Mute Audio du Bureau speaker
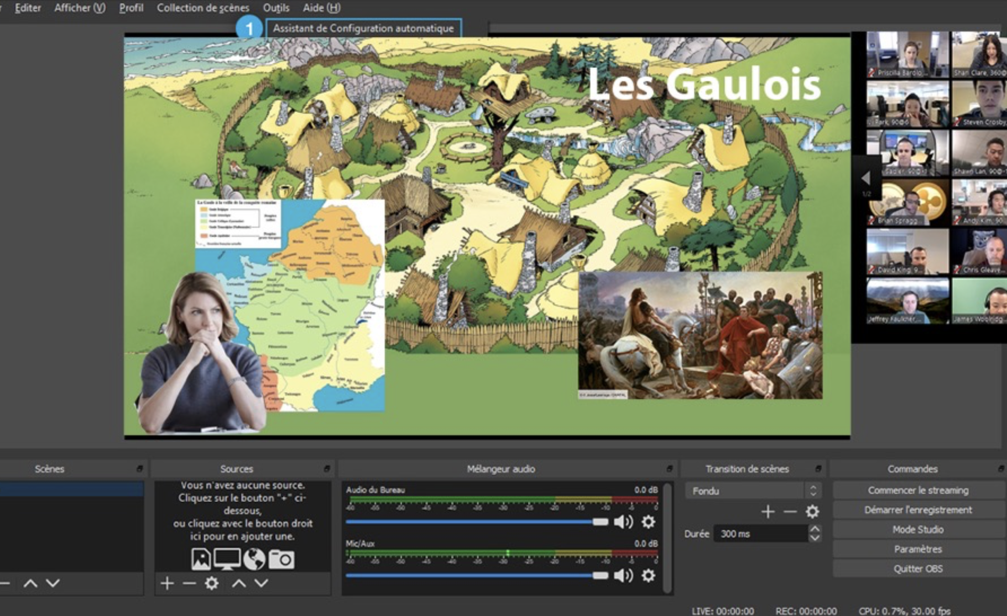This screenshot has height=616, width=1007. pos(624,522)
